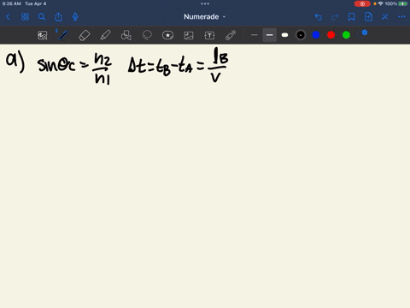The width and height of the screenshot is (410, 308).
Task: Pick the black pen color
Action: 301,35
